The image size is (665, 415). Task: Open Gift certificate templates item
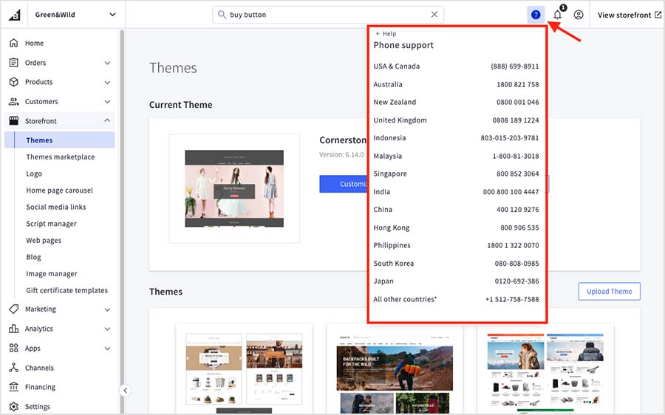coord(67,290)
